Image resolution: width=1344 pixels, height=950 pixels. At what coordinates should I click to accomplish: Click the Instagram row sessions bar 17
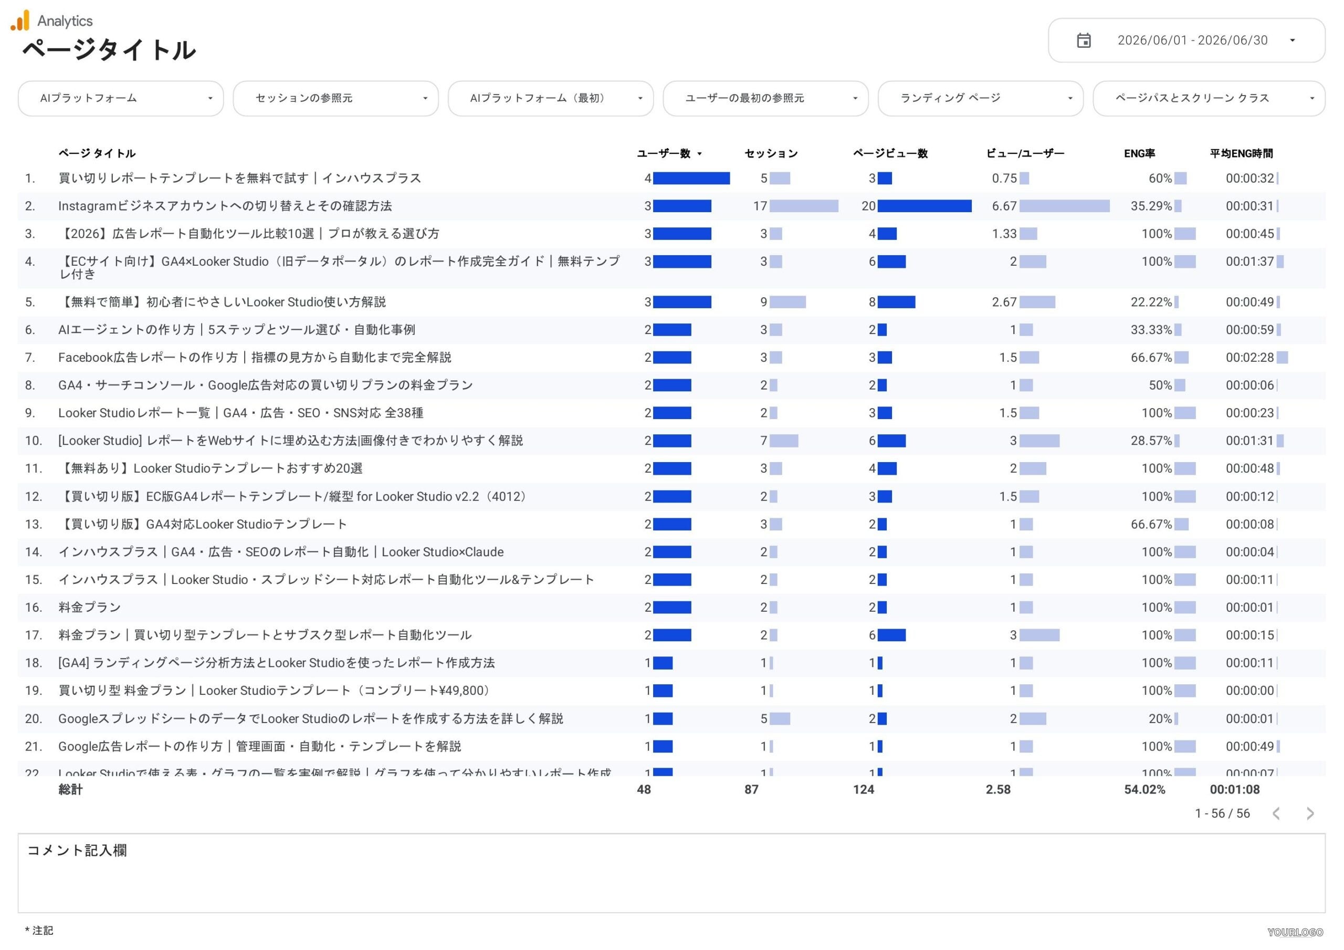[x=804, y=206]
